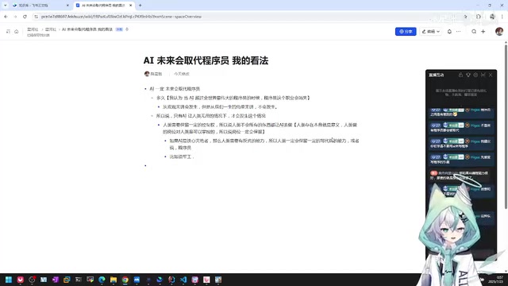Click the document title heading
This screenshot has height=286, width=508.
[x=206, y=60]
